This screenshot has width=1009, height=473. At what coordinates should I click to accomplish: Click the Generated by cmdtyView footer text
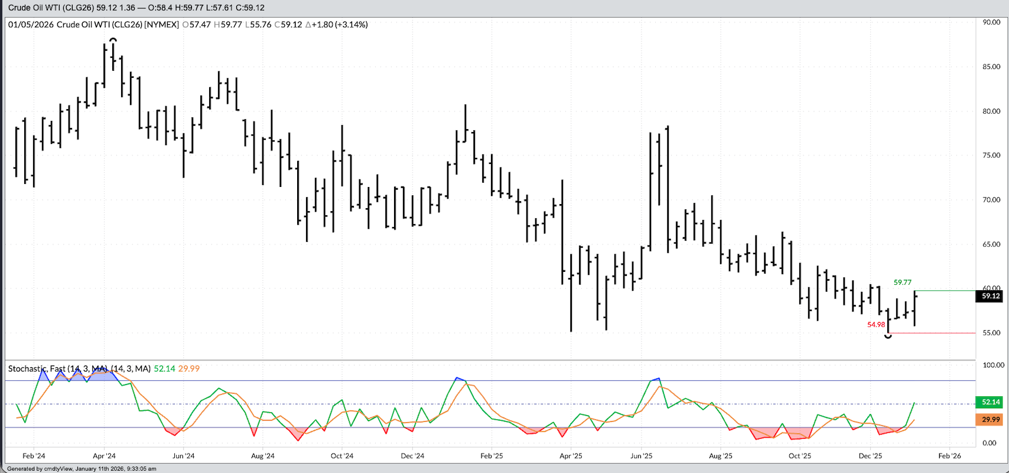82,469
